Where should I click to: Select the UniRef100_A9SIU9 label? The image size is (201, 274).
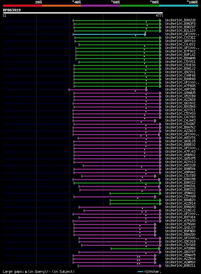180,166
